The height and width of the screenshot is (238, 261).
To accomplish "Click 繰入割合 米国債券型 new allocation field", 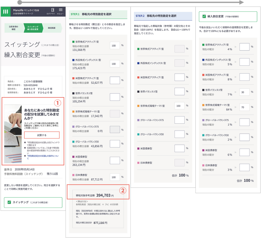I will coord(245,152).
